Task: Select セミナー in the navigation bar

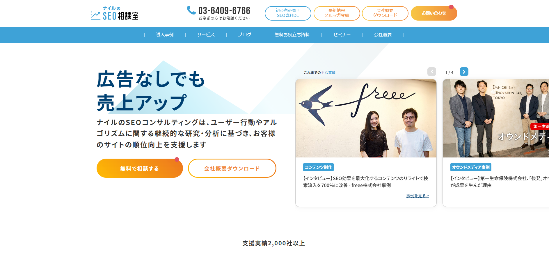Action: click(x=342, y=35)
